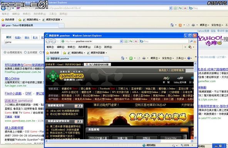228x148 pixels.
Task: Open the 會員登入 link on gamebase
Action: pyautogui.click(x=164, y=70)
